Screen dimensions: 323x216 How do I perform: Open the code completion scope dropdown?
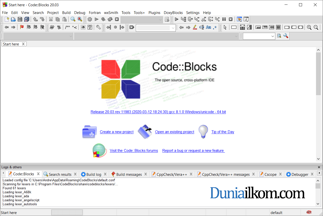coord(38,36)
